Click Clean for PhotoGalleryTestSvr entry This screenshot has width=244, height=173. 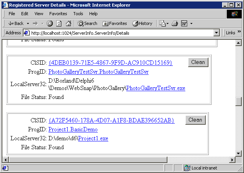(198, 62)
